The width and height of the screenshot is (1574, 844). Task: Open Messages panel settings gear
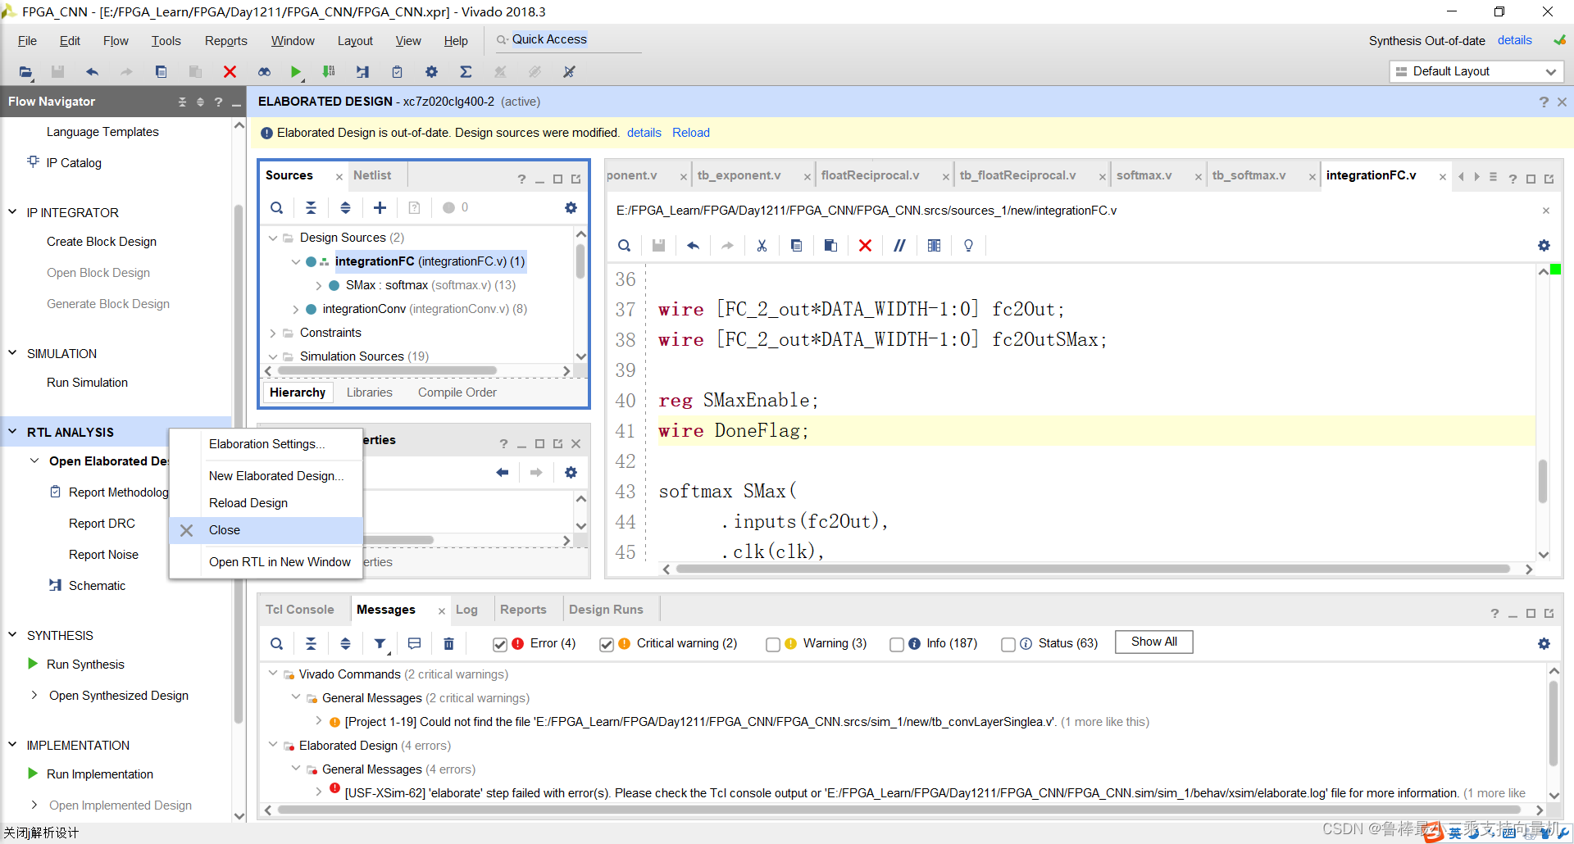(1544, 644)
